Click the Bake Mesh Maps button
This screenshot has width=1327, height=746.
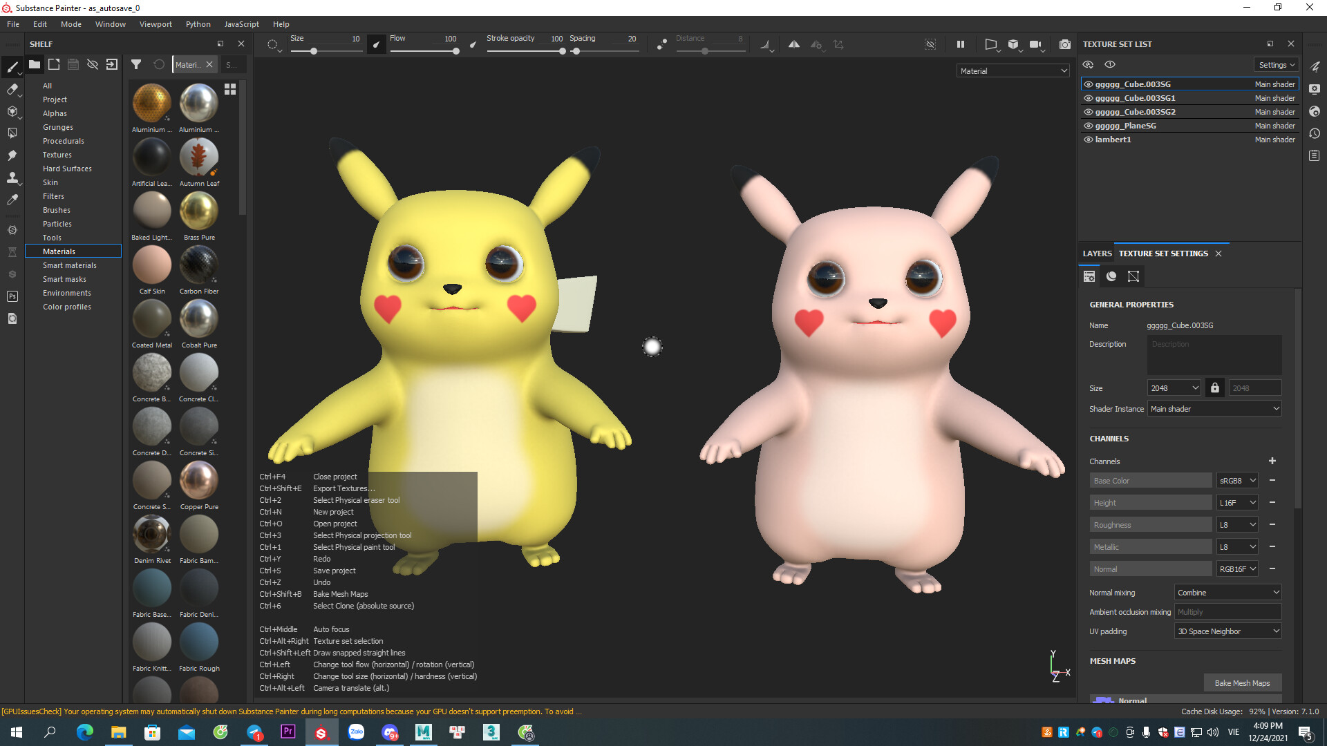pos(1242,682)
